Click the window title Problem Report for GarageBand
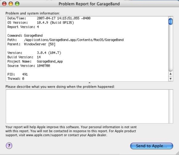This screenshot has height=155, width=179. pyautogui.click(x=89, y=4)
